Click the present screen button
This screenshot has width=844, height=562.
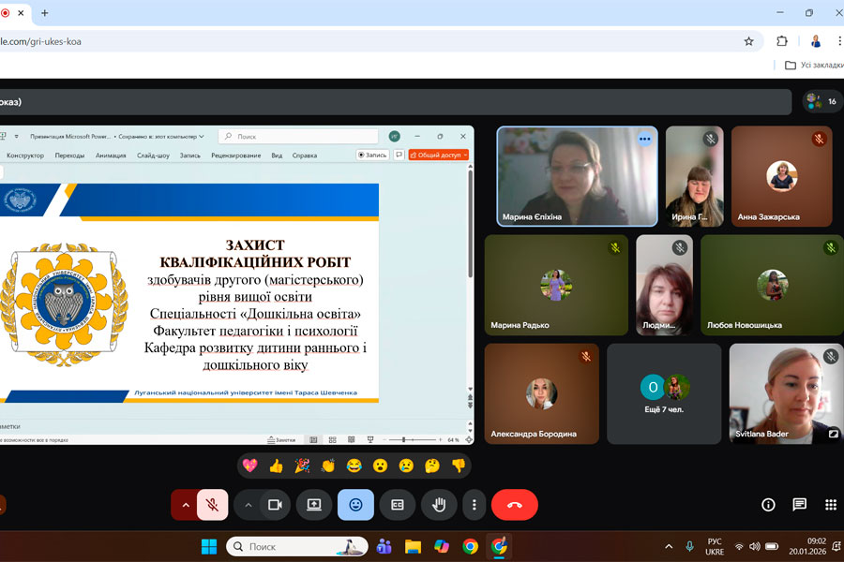[314, 505]
